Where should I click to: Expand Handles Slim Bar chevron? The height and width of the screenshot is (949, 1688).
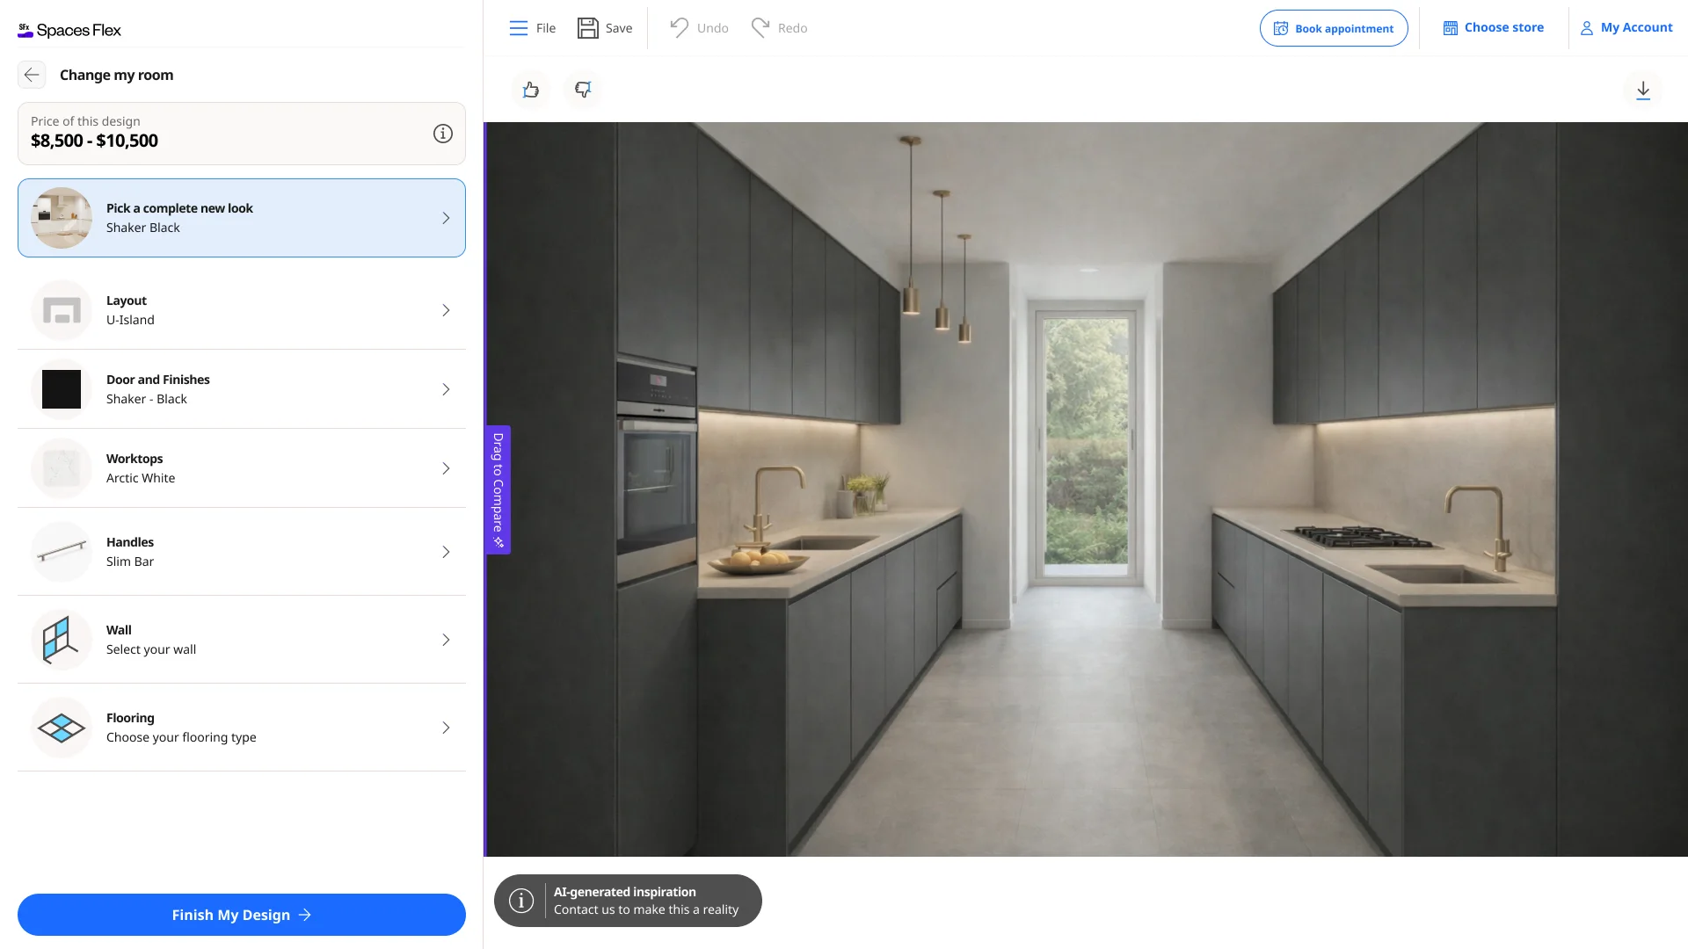446,552
